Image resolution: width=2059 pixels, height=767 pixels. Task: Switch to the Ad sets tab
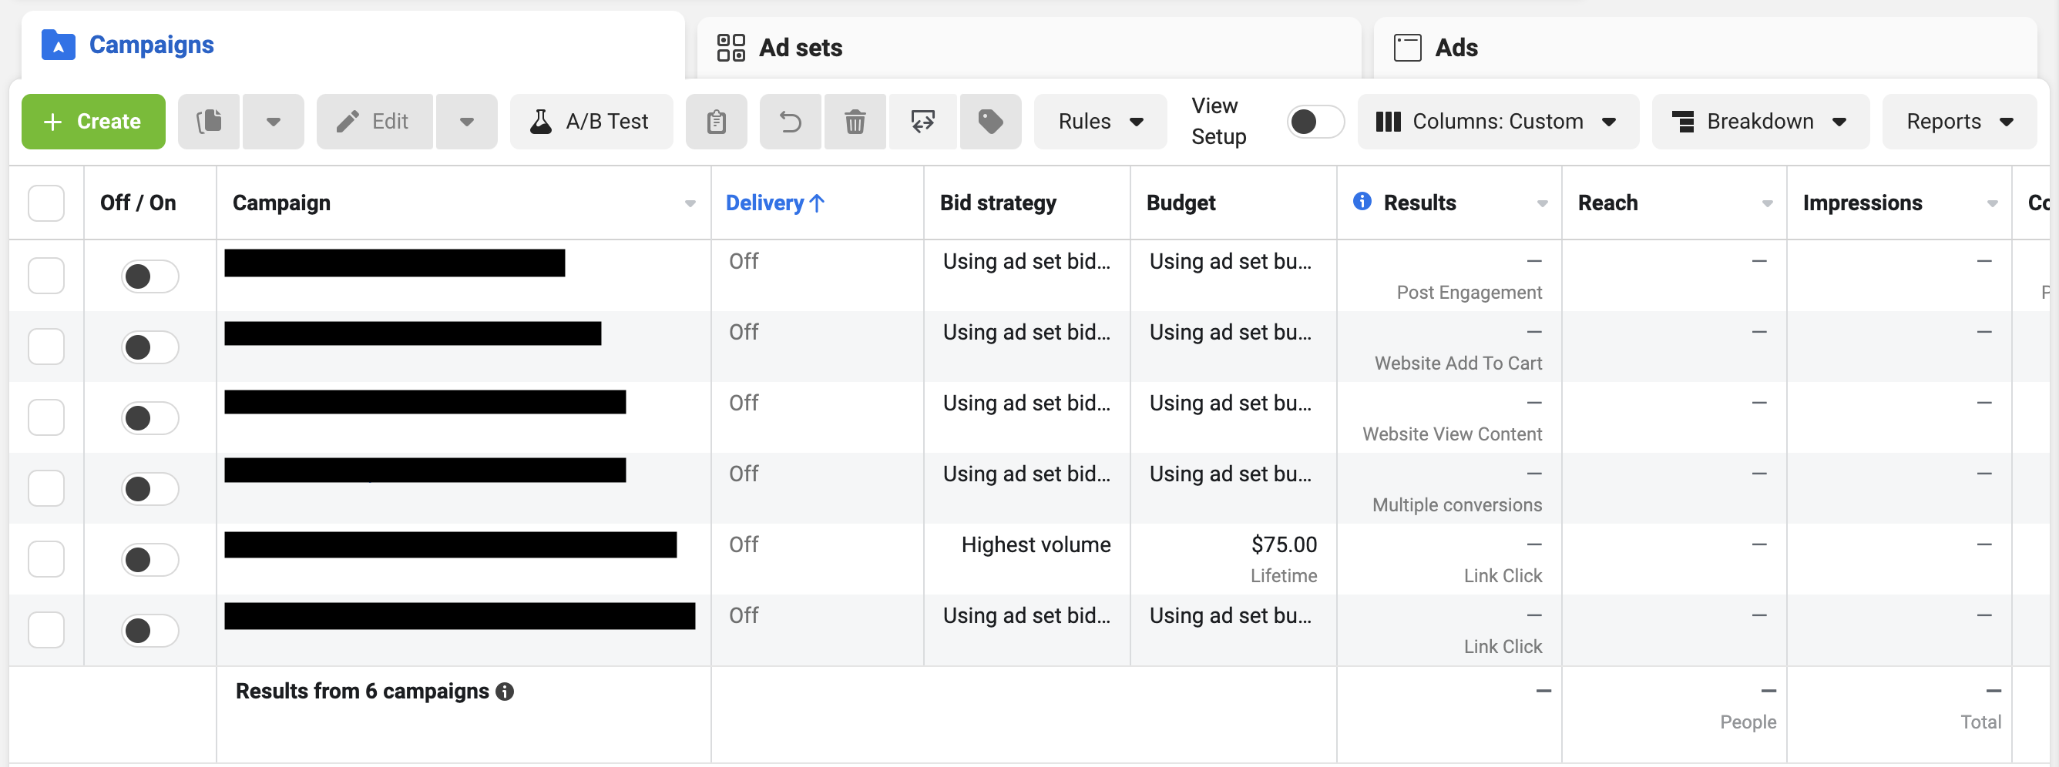[1029, 47]
